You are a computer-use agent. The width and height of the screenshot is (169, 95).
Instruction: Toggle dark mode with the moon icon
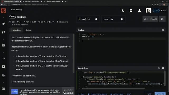coord(123,11)
